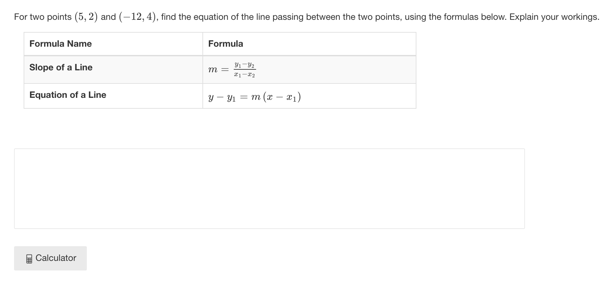Click "For two points" at question start
The height and width of the screenshot is (282, 608).
[43, 17]
